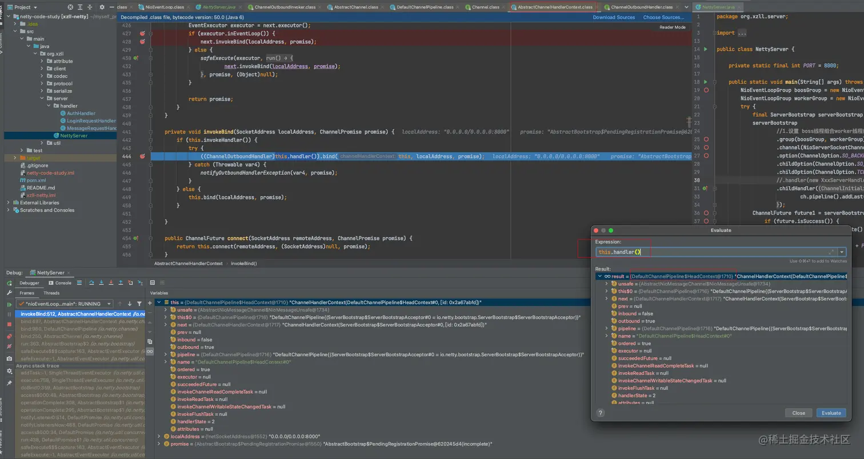This screenshot has width=864, height=459.
Task: Click the Rerun NettyServer debug icon
Action: [x=9, y=283]
